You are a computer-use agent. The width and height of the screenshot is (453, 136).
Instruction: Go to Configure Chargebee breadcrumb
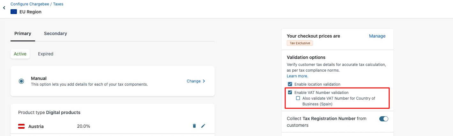click(30, 4)
